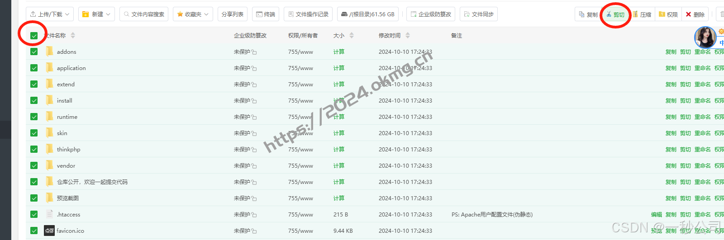
Task: Sort by 大小 column arrows
Action: coord(352,35)
